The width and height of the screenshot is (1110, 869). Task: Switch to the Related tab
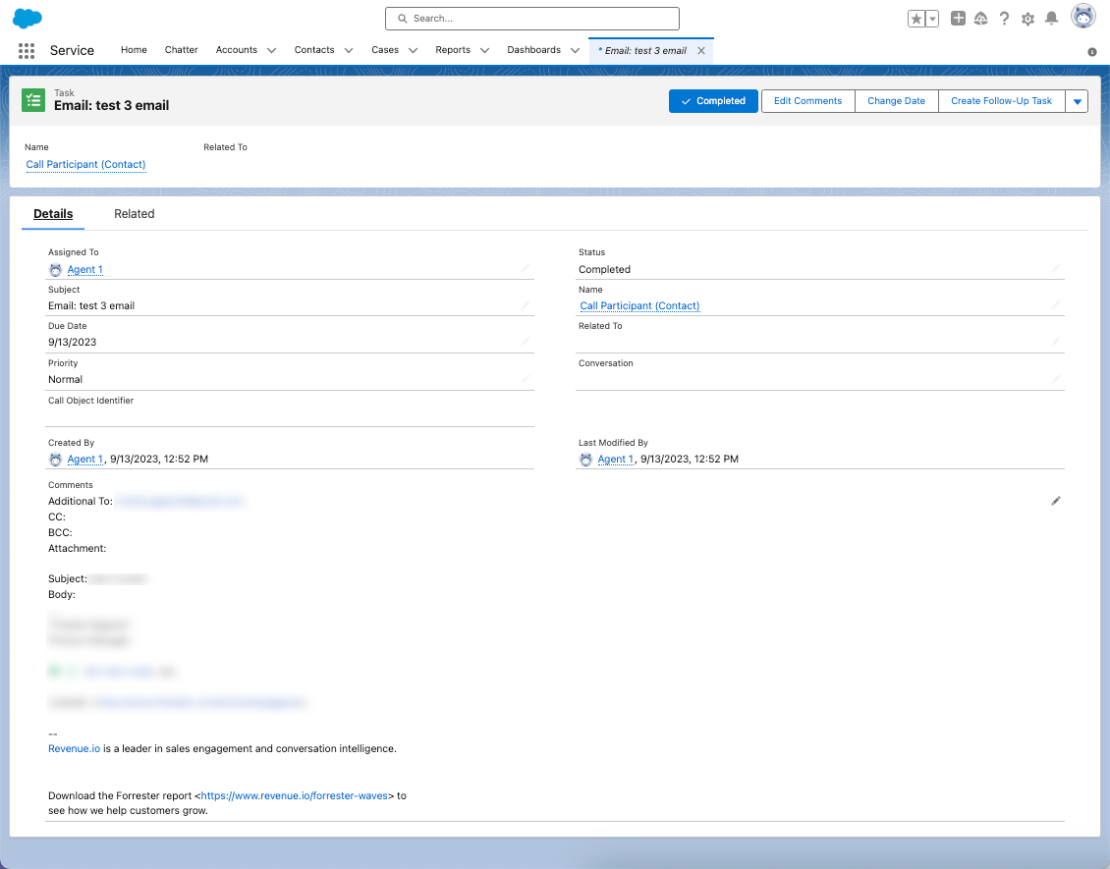tap(134, 214)
